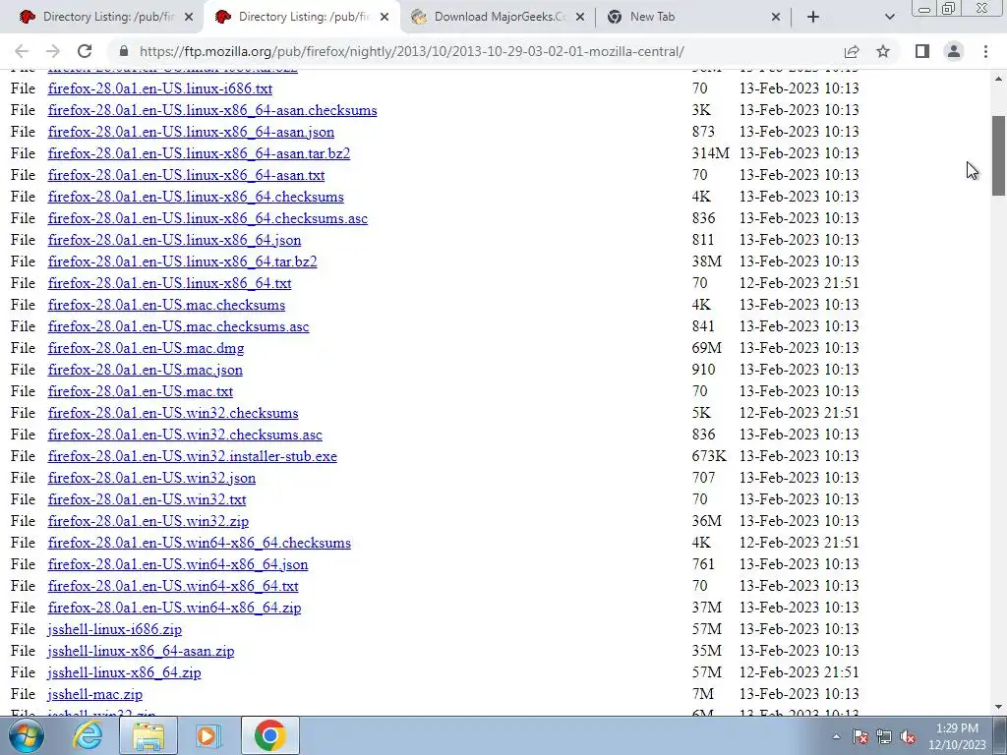Open a new tab with plus button
The width and height of the screenshot is (1007, 755).
click(813, 18)
